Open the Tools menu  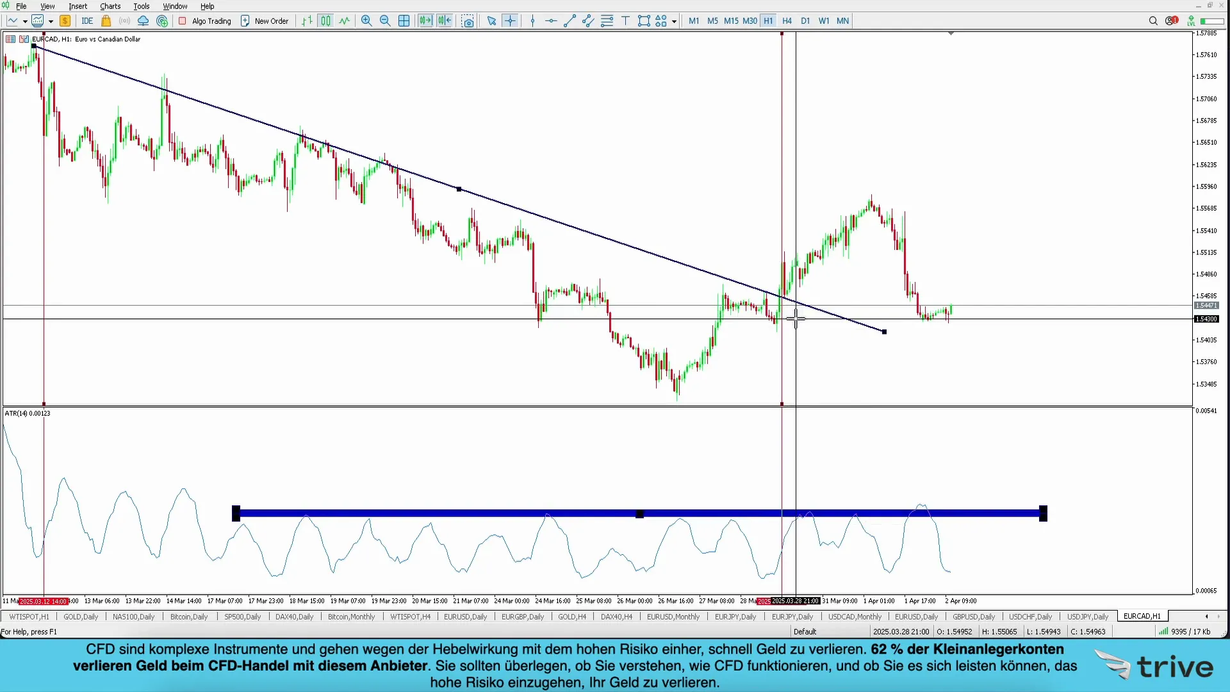141,6
